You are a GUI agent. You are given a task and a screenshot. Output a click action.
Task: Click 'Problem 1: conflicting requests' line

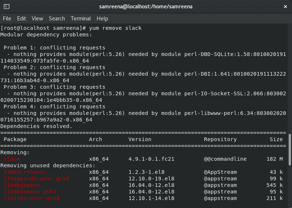tap(54, 48)
